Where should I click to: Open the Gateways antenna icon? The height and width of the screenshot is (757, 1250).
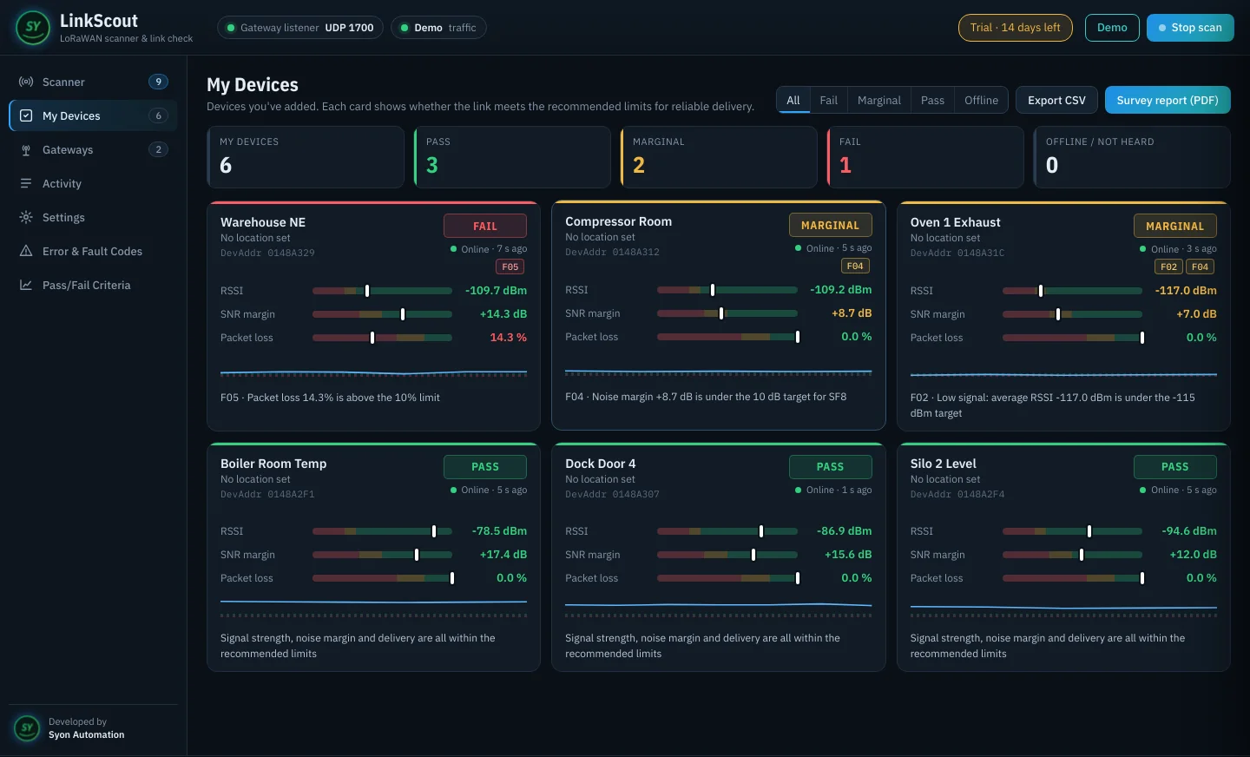pos(26,149)
